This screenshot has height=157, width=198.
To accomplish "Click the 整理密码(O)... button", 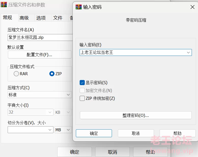I will 136,115.
